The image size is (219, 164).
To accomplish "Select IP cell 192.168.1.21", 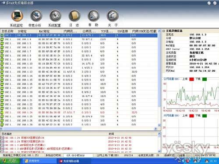I will [25, 100].
